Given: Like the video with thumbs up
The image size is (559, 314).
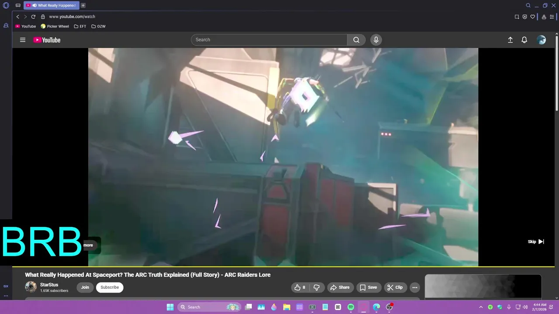Looking at the screenshot, I should click(300, 287).
